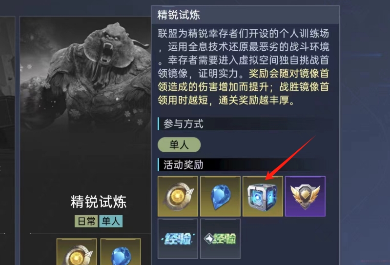Tap the blue gem icon under the 精锐试炼 card
The image size is (390, 265).
click(121, 251)
